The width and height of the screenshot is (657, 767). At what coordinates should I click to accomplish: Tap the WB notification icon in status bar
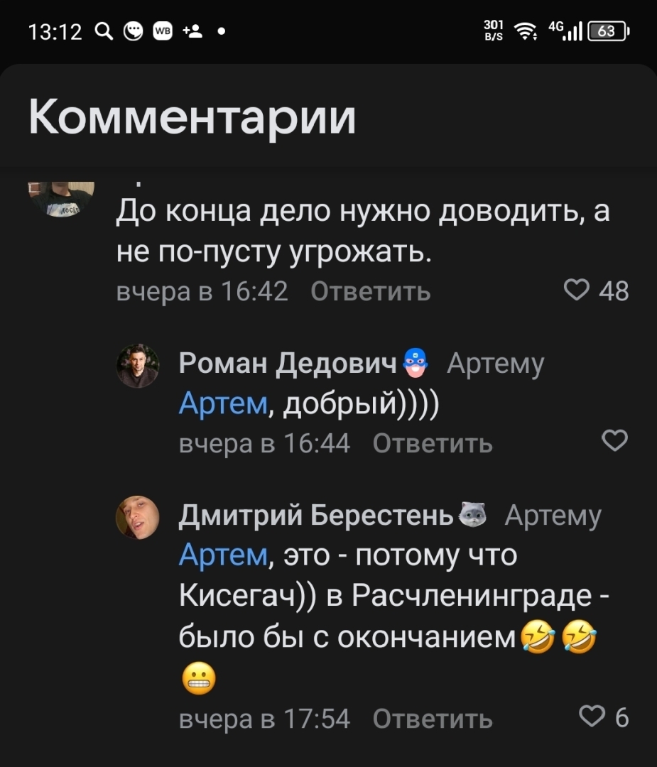tap(163, 31)
